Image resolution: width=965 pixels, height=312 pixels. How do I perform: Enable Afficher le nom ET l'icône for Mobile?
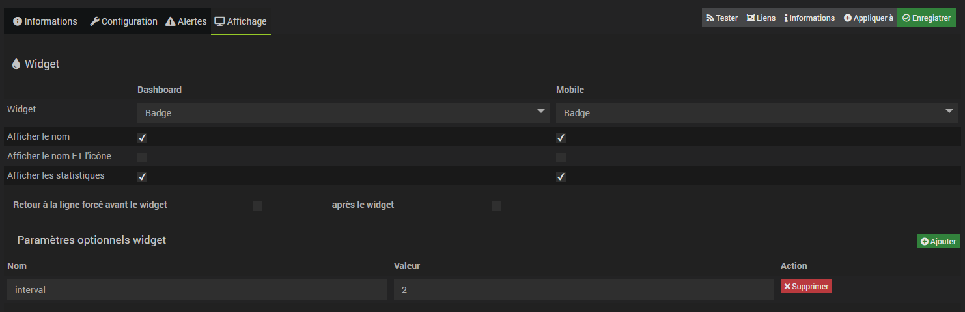coord(561,157)
